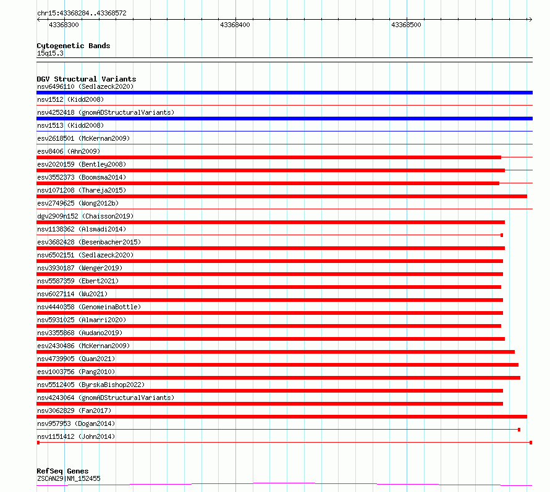
Task: Click the small red end marker of nsv1138362
Action: 502,235
